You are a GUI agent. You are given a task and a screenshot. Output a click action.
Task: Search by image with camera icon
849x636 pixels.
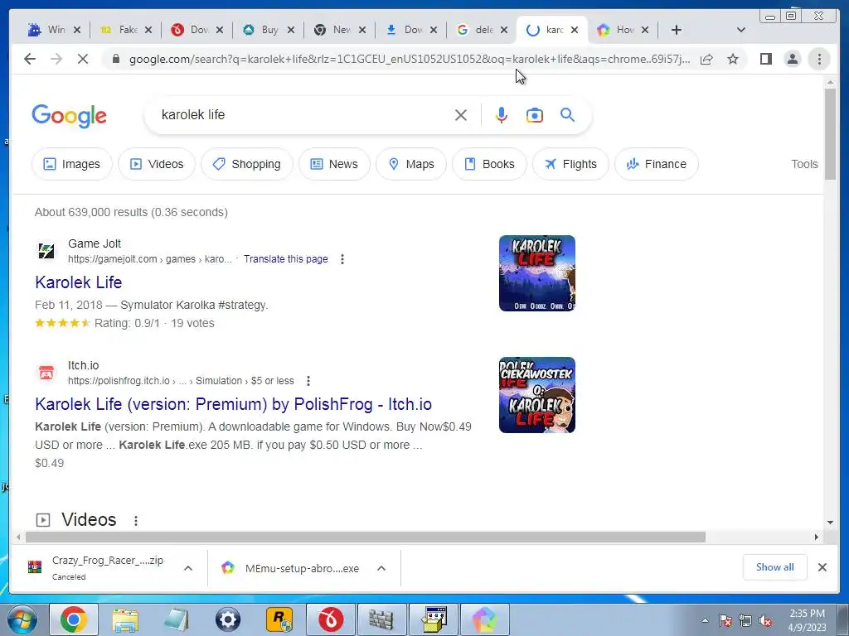tap(535, 115)
